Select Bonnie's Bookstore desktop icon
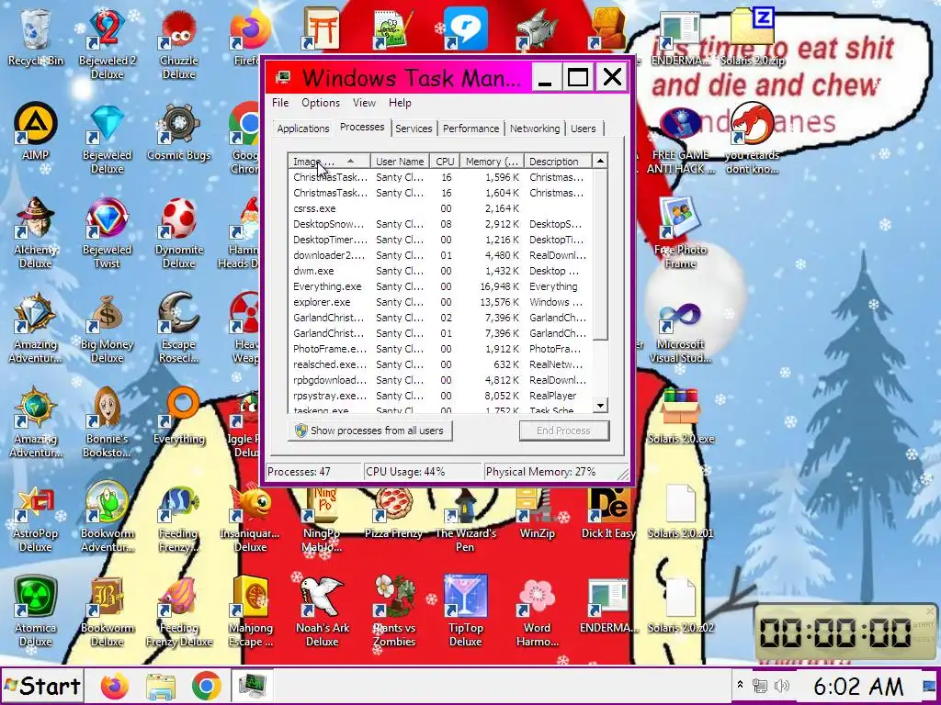Screen dimensions: 941x705 [107, 422]
